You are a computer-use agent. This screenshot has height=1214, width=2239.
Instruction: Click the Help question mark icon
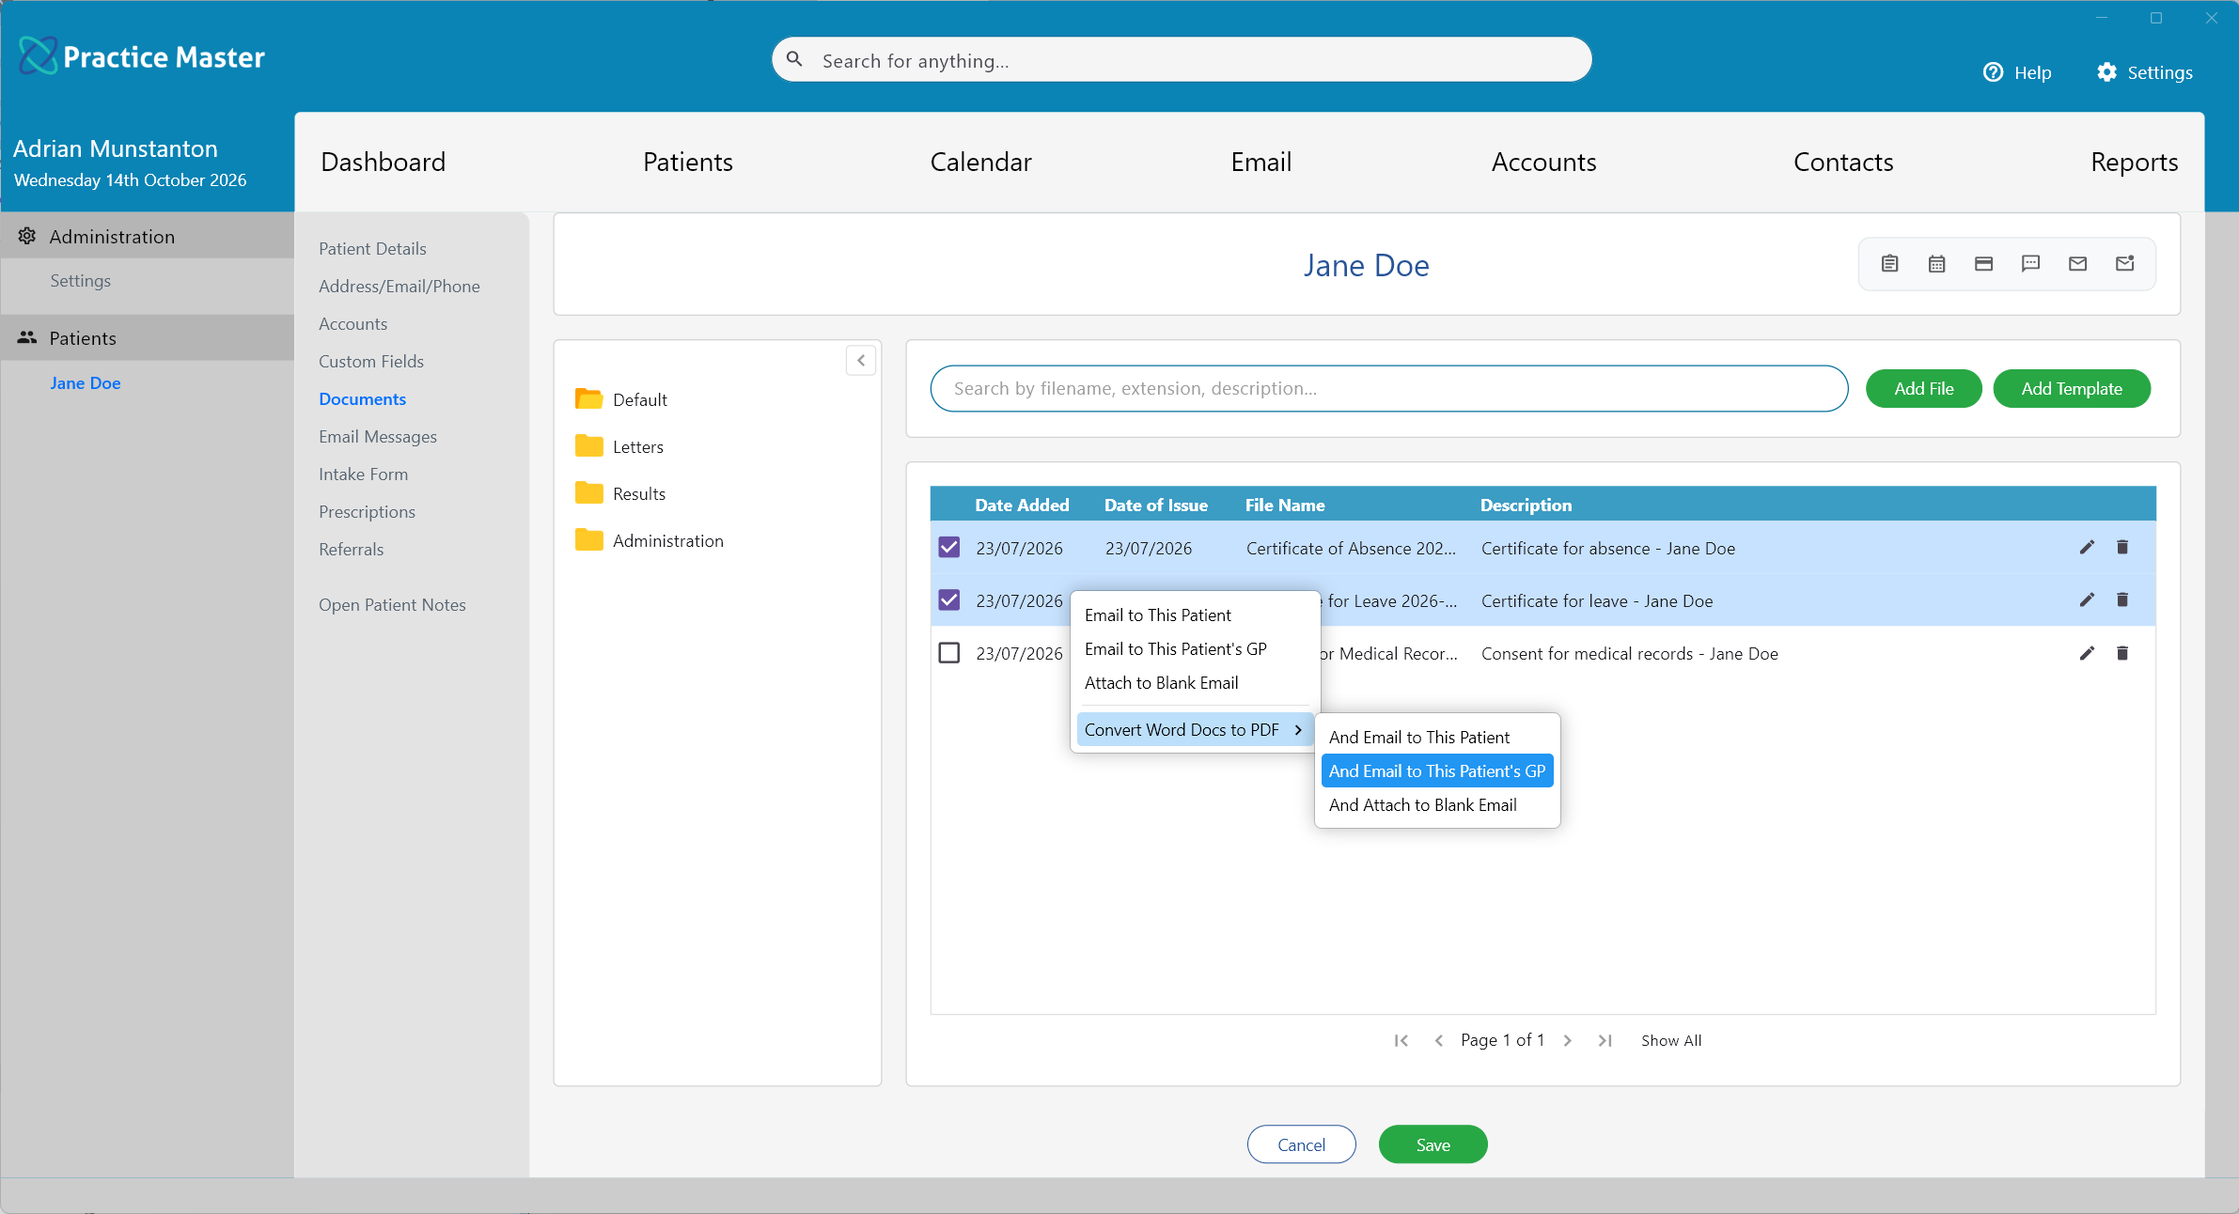click(x=1993, y=72)
